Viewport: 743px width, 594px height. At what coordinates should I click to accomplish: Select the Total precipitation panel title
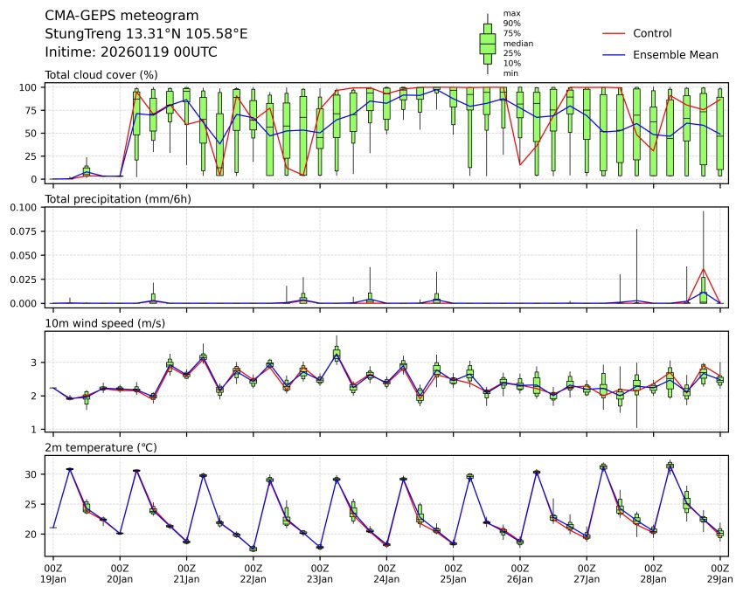(x=117, y=199)
